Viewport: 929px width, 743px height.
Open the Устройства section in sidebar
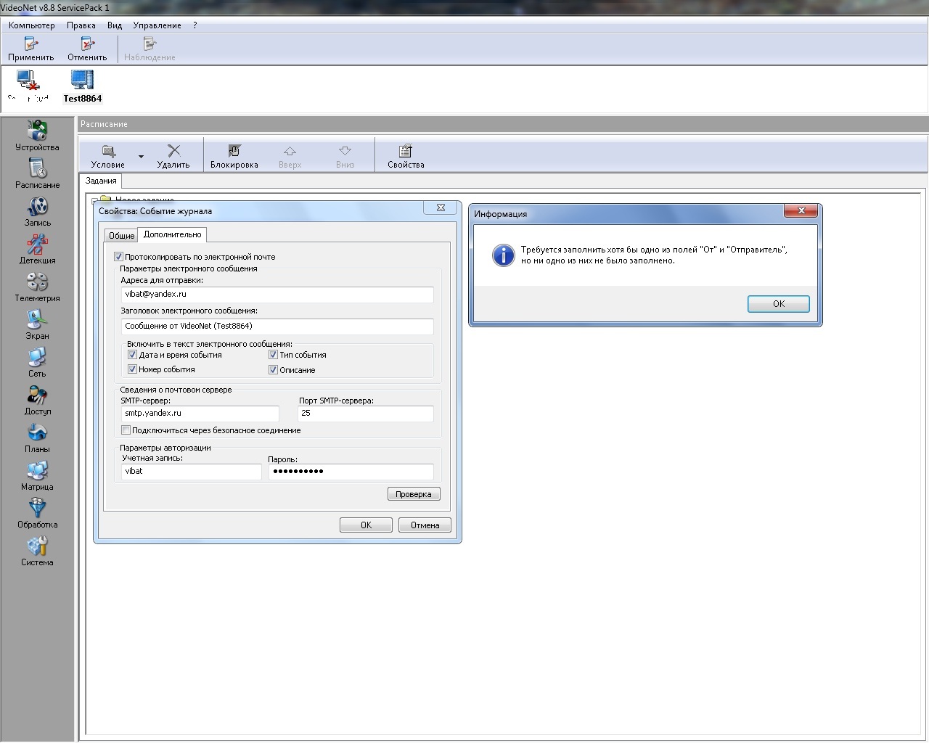click(x=37, y=136)
